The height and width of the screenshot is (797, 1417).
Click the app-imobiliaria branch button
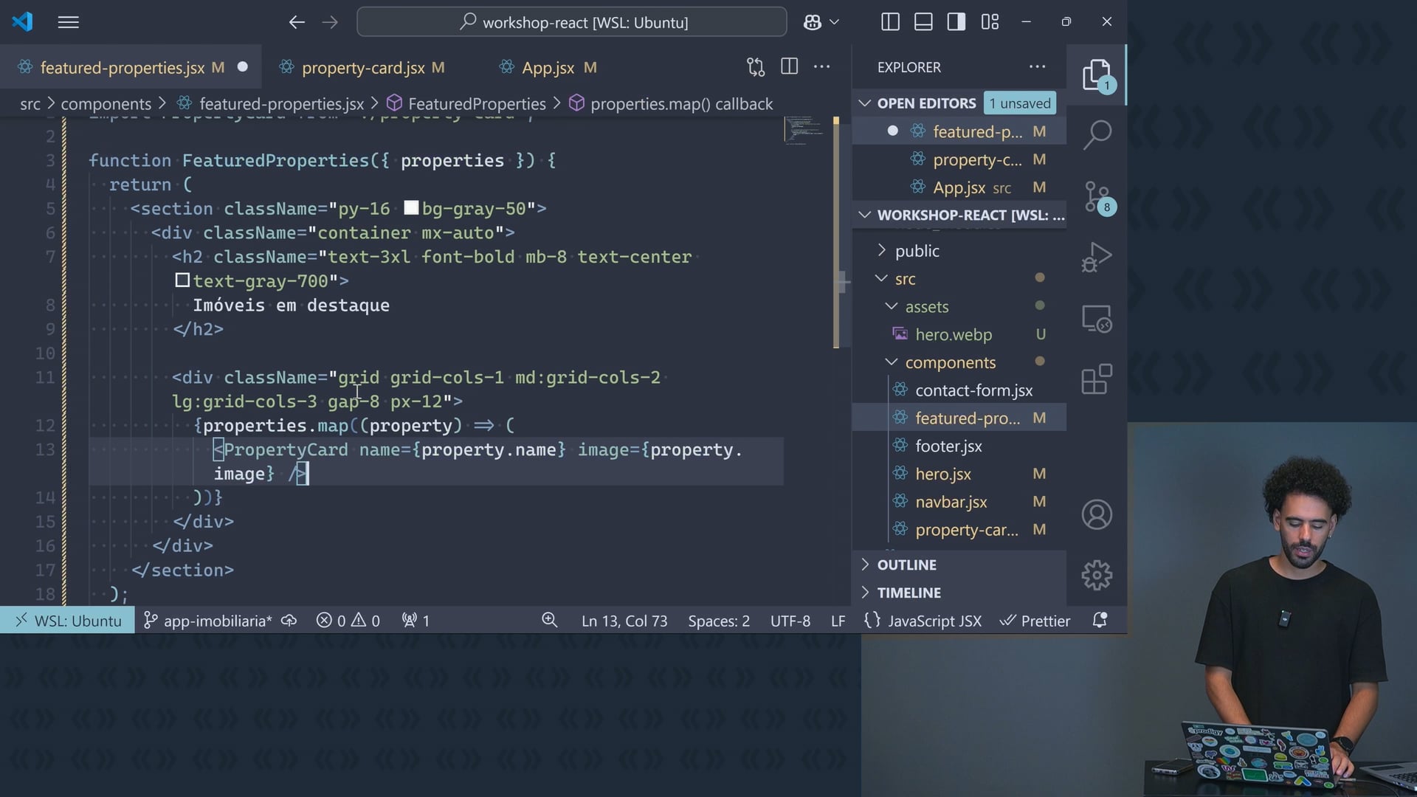(209, 621)
